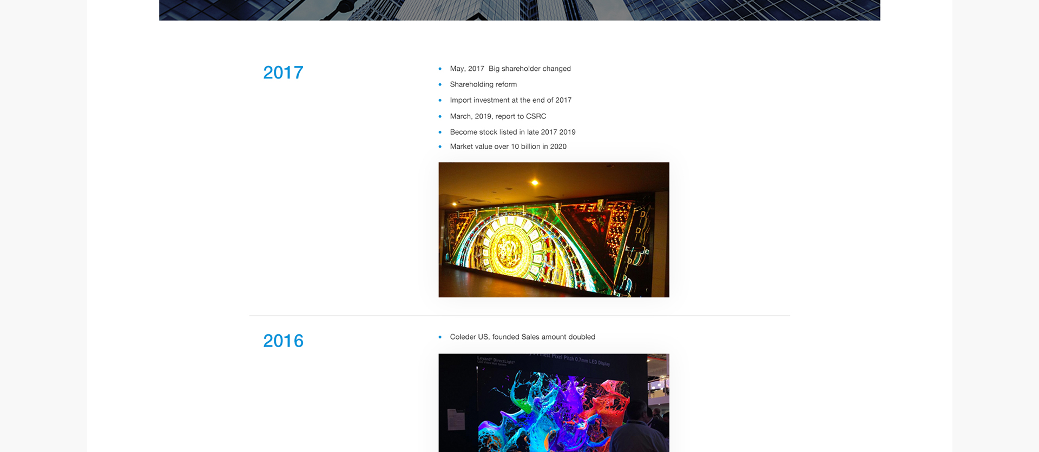Open the 2016 colorful paint splash display photo

(554, 403)
